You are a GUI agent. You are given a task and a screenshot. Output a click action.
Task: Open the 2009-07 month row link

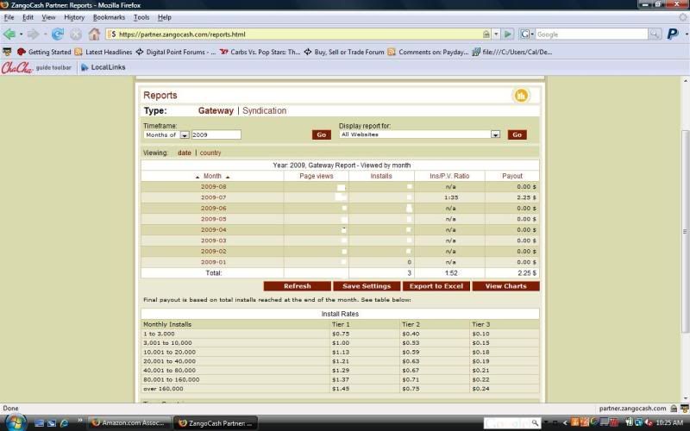pyautogui.click(x=213, y=197)
